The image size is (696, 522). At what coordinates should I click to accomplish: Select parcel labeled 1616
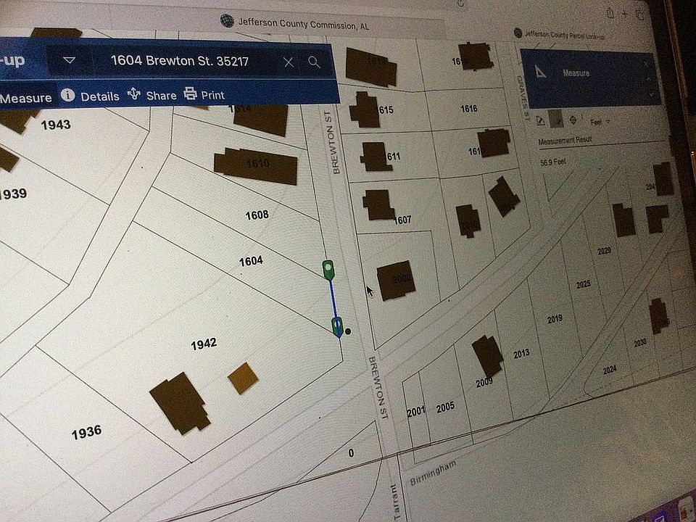coord(469,109)
